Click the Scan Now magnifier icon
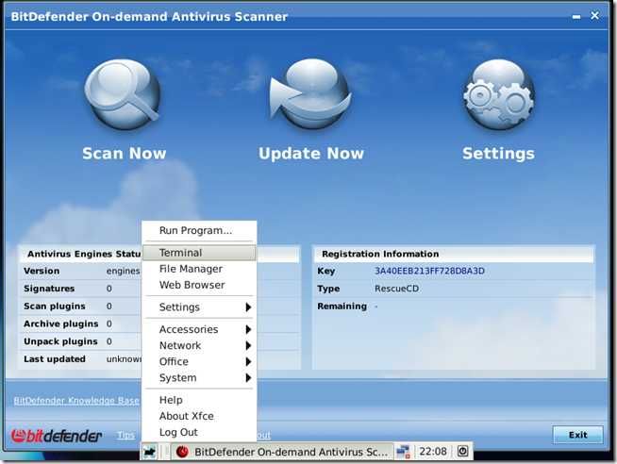 point(123,94)
